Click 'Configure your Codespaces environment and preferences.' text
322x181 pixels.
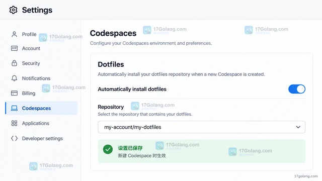[x=151, y=43]
